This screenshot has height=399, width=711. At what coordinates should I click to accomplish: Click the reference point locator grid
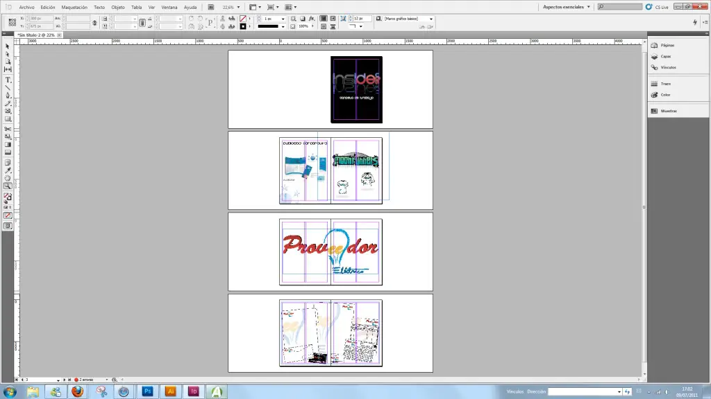[12, 22]
